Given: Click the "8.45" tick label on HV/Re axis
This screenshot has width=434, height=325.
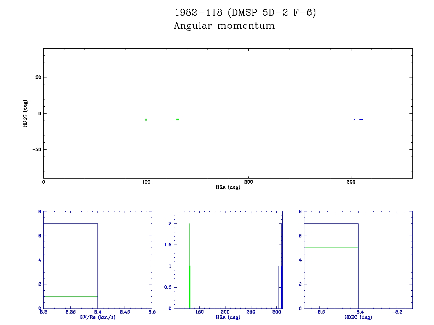Looking at the screenshot, I should [x=125, y=312].
